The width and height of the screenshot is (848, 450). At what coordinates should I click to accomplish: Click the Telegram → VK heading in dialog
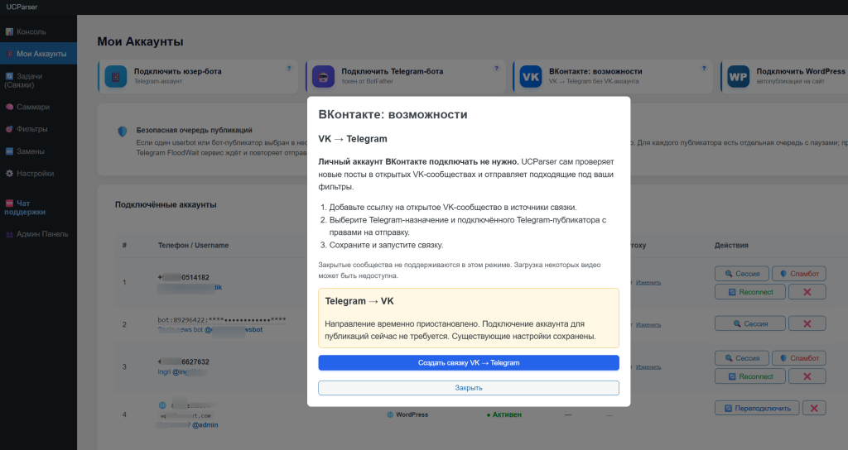[359, 301]
